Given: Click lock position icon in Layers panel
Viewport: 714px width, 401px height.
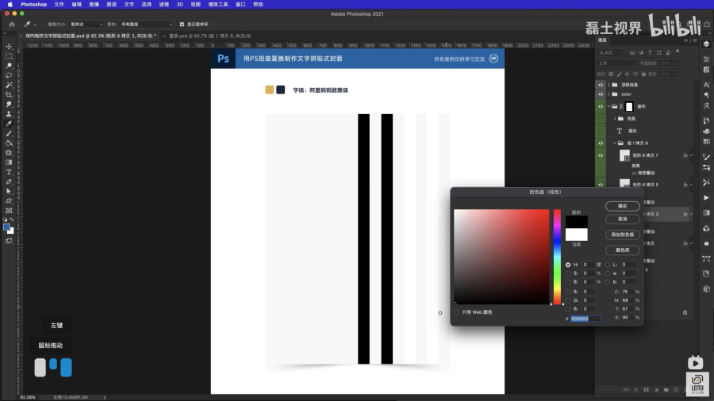Looking at the screenshot, I should pyautogui.click(x=627, y=74).
